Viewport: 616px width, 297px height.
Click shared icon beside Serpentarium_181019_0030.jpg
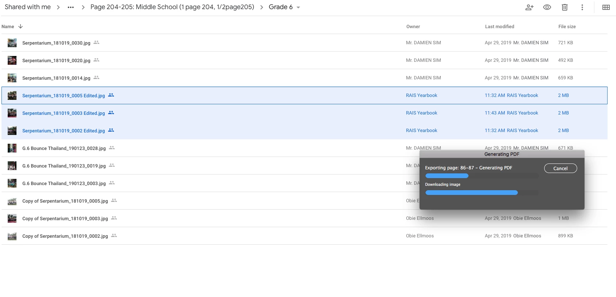[x=96, y=42]
